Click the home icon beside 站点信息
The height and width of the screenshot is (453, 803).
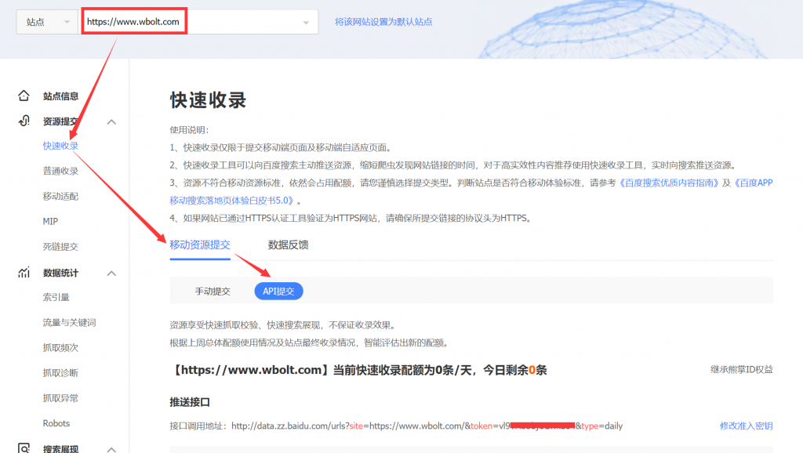point(24,96)
